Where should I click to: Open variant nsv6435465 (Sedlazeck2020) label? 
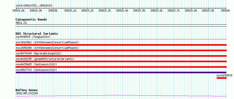pyautogui.click(x=36, y=64)
